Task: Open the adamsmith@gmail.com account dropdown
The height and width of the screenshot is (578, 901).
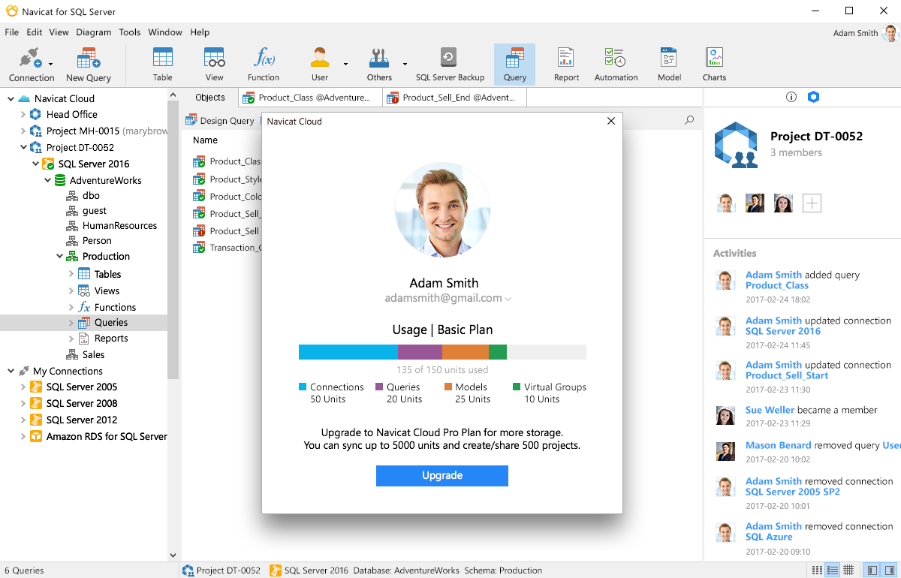Action: (508, 299)
